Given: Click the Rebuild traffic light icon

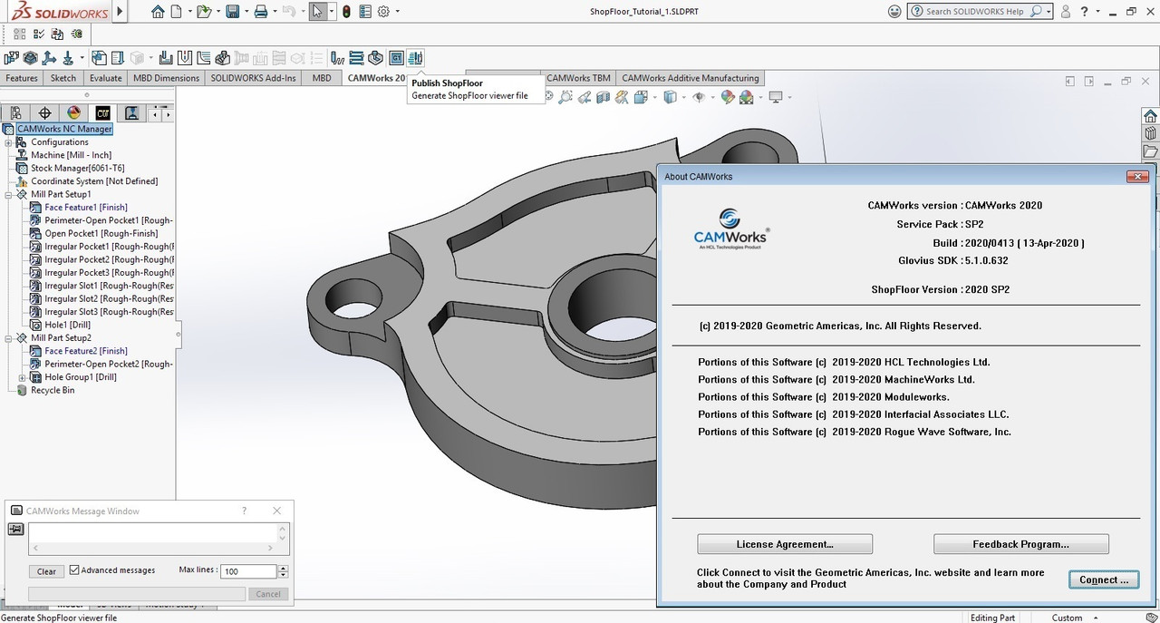Looking at the screenshot, I should pyautogui.click(x=345, y=12).
